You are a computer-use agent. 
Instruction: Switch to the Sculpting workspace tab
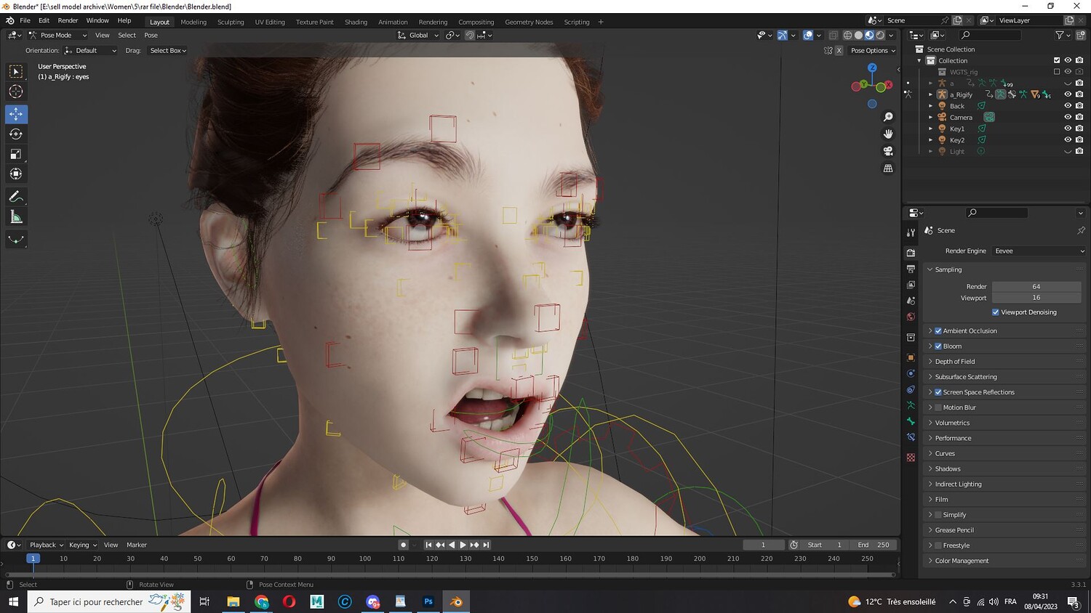coord(231,22)
